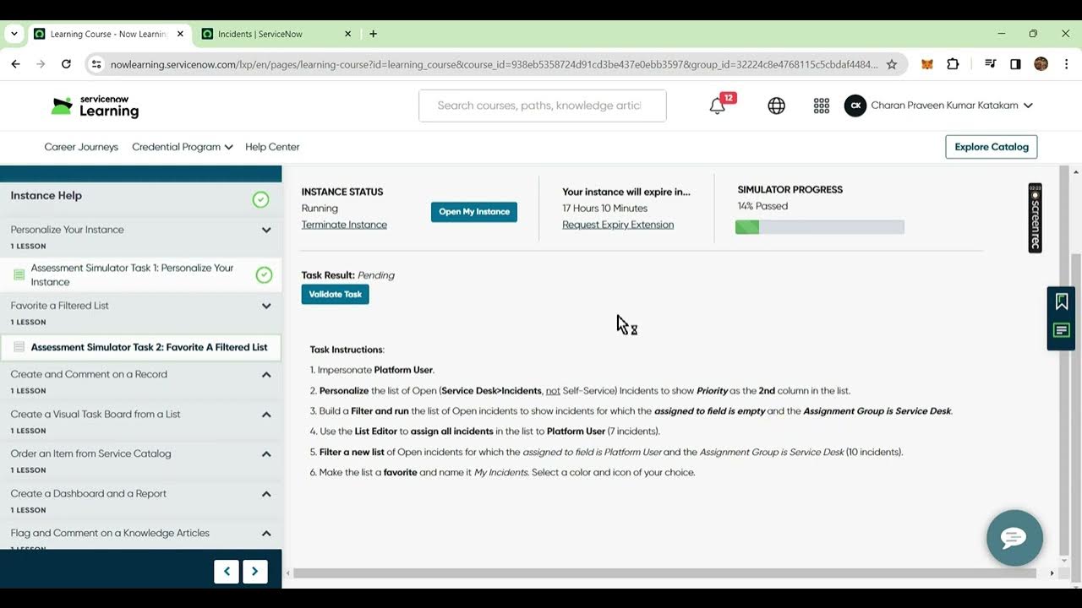The height and width of the screenshot is (608, 1082).
Task: Click Task 1 completion check circle
Action: [264, 274]
